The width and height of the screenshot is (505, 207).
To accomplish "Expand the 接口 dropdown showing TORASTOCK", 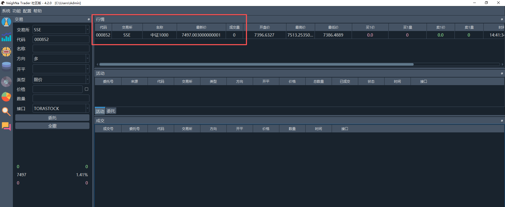I will tap(87, 108).
